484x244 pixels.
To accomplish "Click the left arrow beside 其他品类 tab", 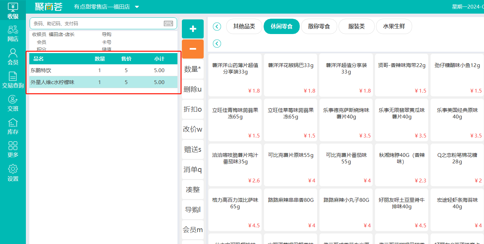I will point(217,27).
